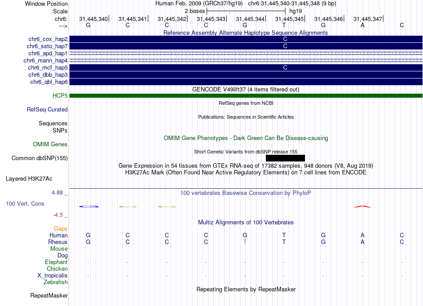The width and height of the screenshot is (423, 306).
Task: Click the Sequences track label
Action: coord(53,123)
